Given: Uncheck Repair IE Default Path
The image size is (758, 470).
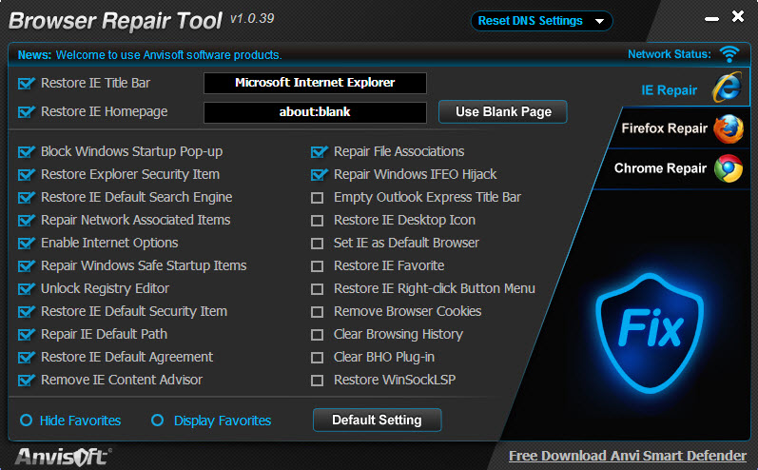Looking at the screenshot, I should (x=26, y=335).
